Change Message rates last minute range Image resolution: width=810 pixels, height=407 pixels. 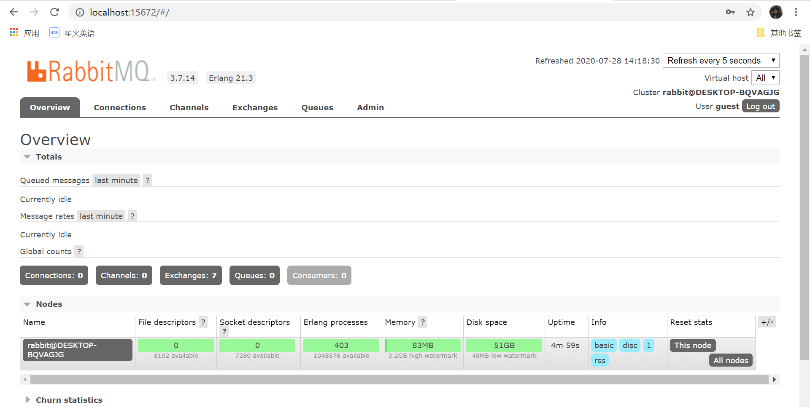[x=101, y=216]
